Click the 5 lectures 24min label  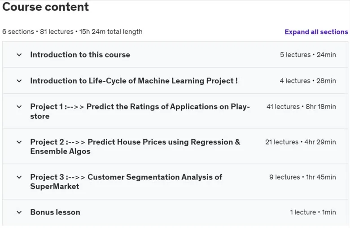click(x=308, y=55)
